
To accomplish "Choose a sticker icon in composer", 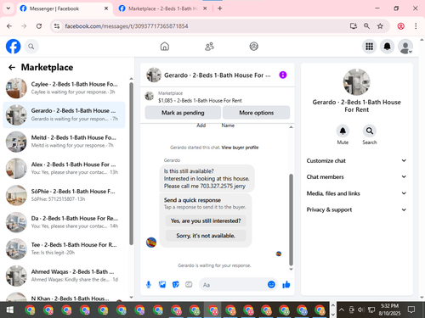I will pos(176,285).
